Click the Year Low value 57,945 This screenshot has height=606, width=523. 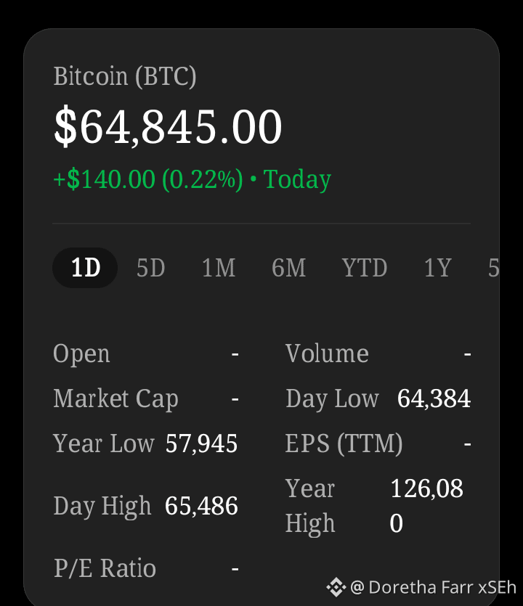201,443
